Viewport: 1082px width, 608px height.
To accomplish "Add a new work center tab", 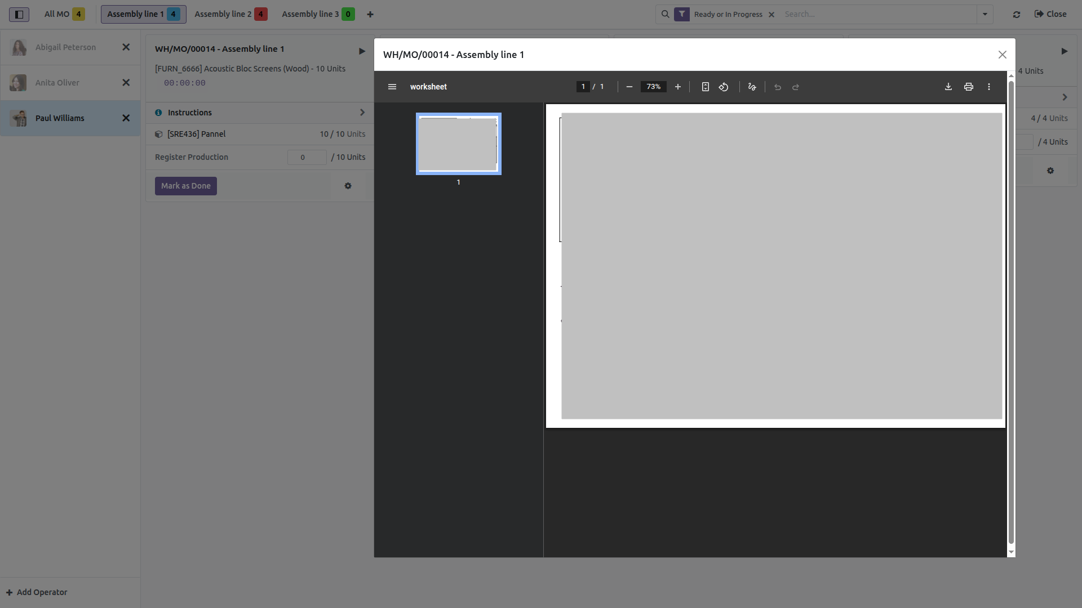I will click(x=370, y=14).
